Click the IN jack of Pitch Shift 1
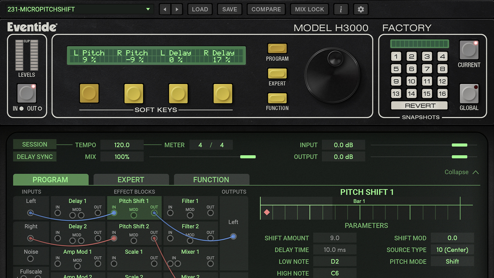The image size is (494, 278). tap(114, 213)
